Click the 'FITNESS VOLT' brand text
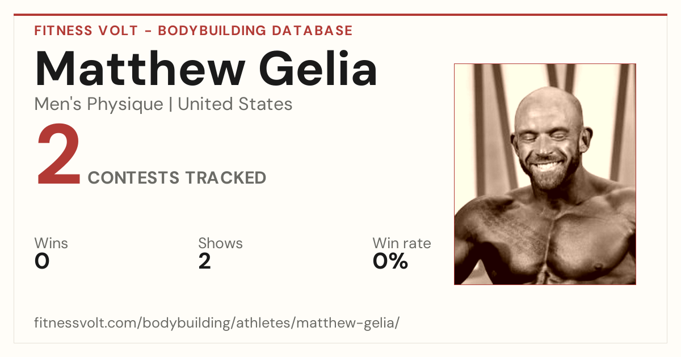 (x=85, y=31)
